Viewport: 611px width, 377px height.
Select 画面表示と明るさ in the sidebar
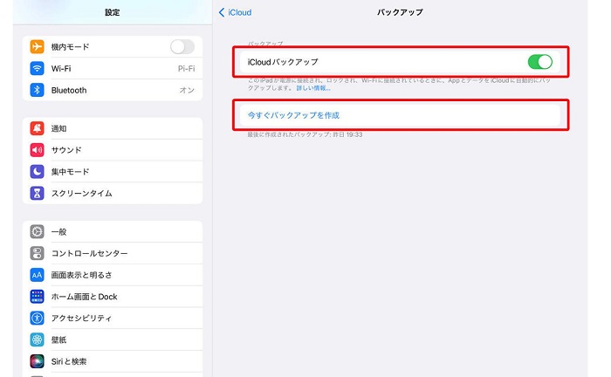[113, 275]
